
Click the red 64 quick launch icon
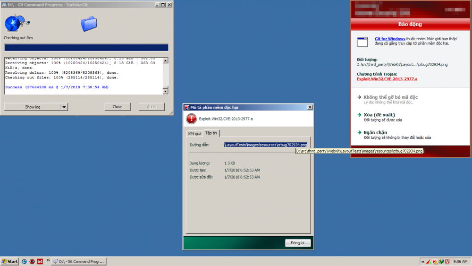tap(40, 261)
